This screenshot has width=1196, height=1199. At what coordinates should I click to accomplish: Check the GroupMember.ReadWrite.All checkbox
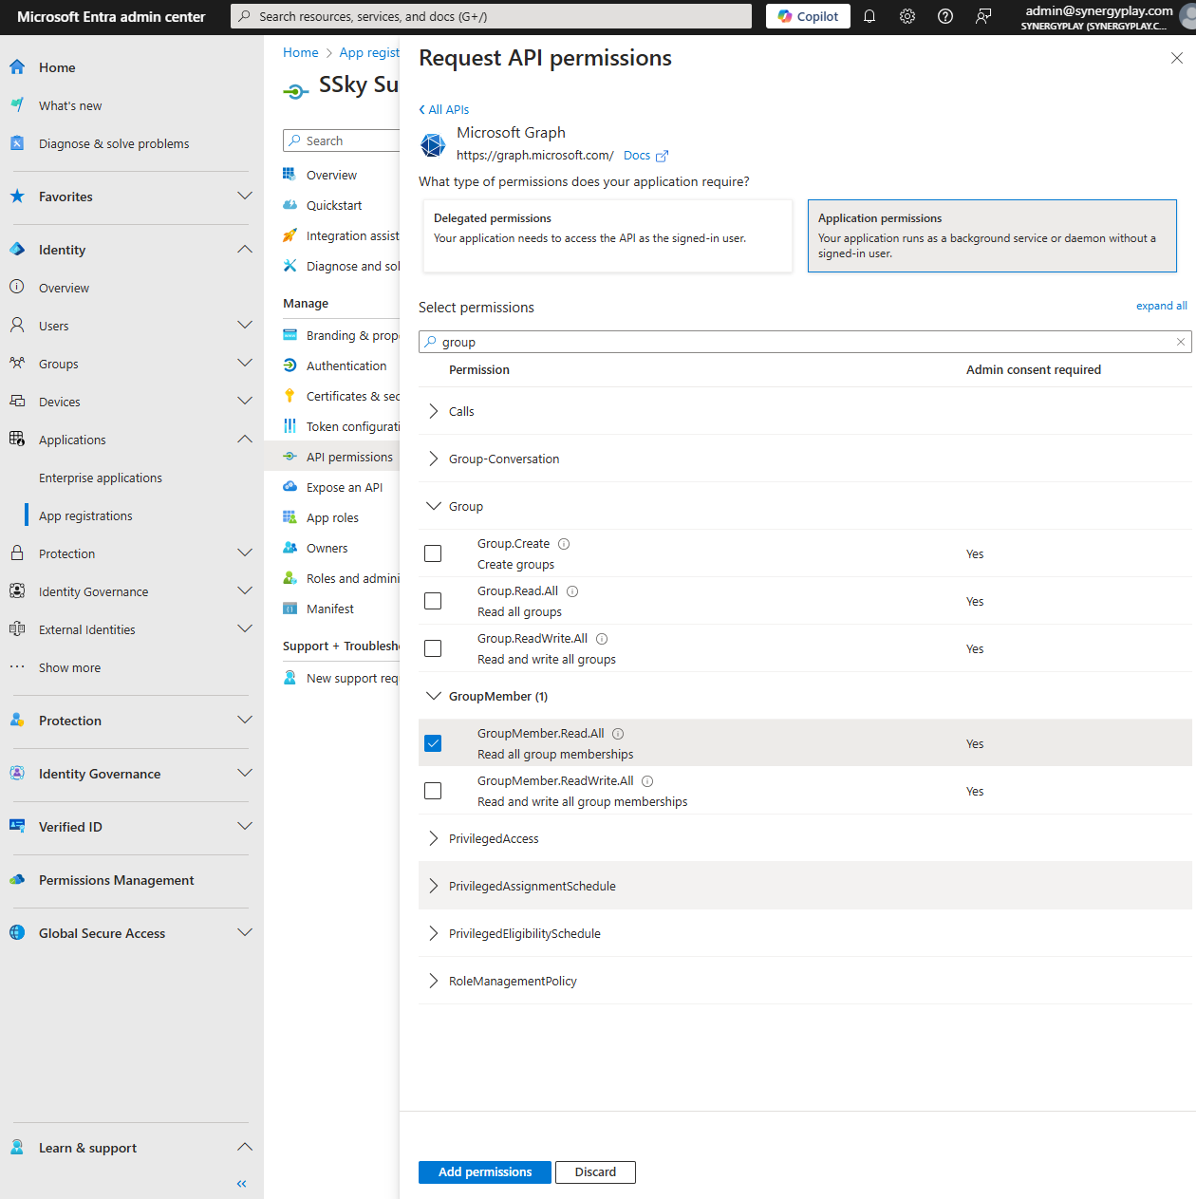click(433, 791)
